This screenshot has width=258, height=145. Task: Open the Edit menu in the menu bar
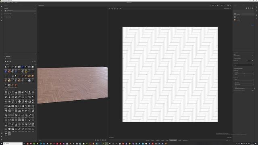pyautogui.click(x=4, y=3)
